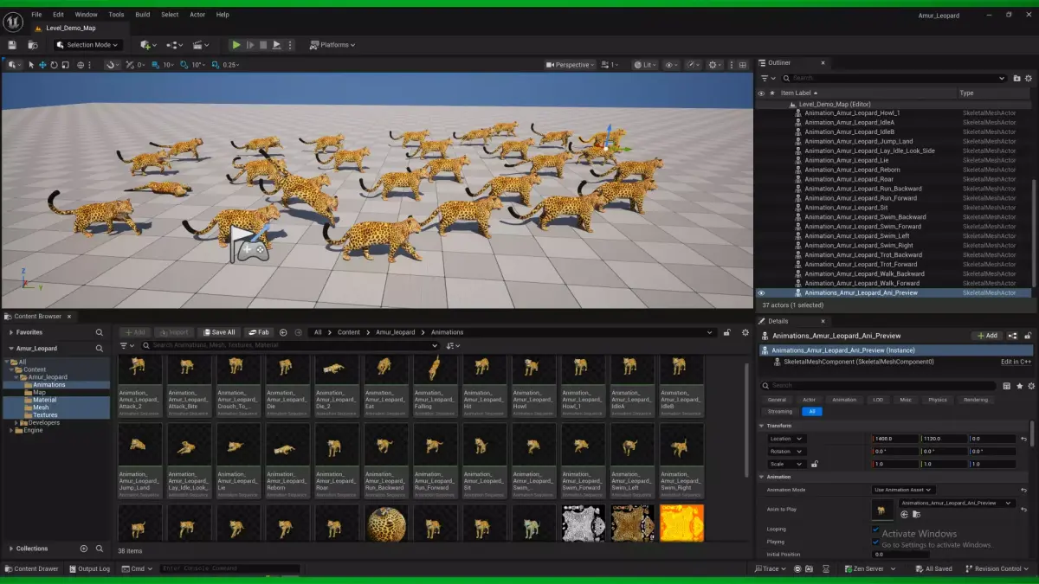Toggle the Looping checkbox
Image resolution: width=1039 pixels, height=584 pixels.
875,529
